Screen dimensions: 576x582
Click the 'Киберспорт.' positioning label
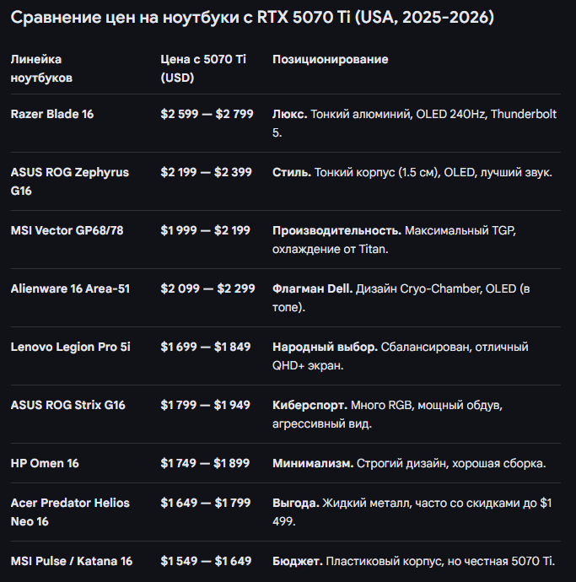[310, 405]
